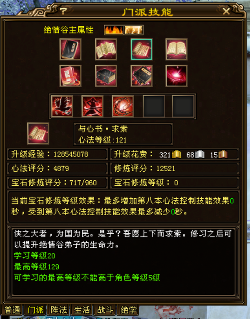Viewport: 250px width, 319px height.
Task: Select the stacked black books skill icon
Action: click(x=142, y=76)
